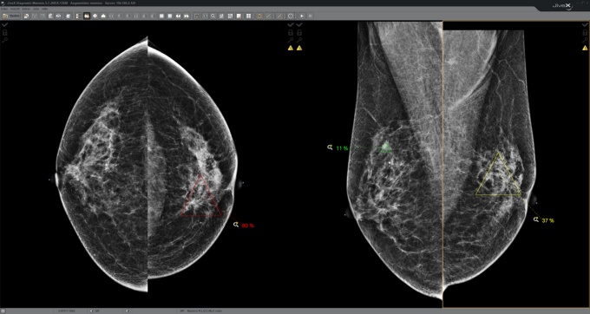Click the yellow "37 %" score label
This screenshot has width=590, height=314.
(x=547, y=220)
